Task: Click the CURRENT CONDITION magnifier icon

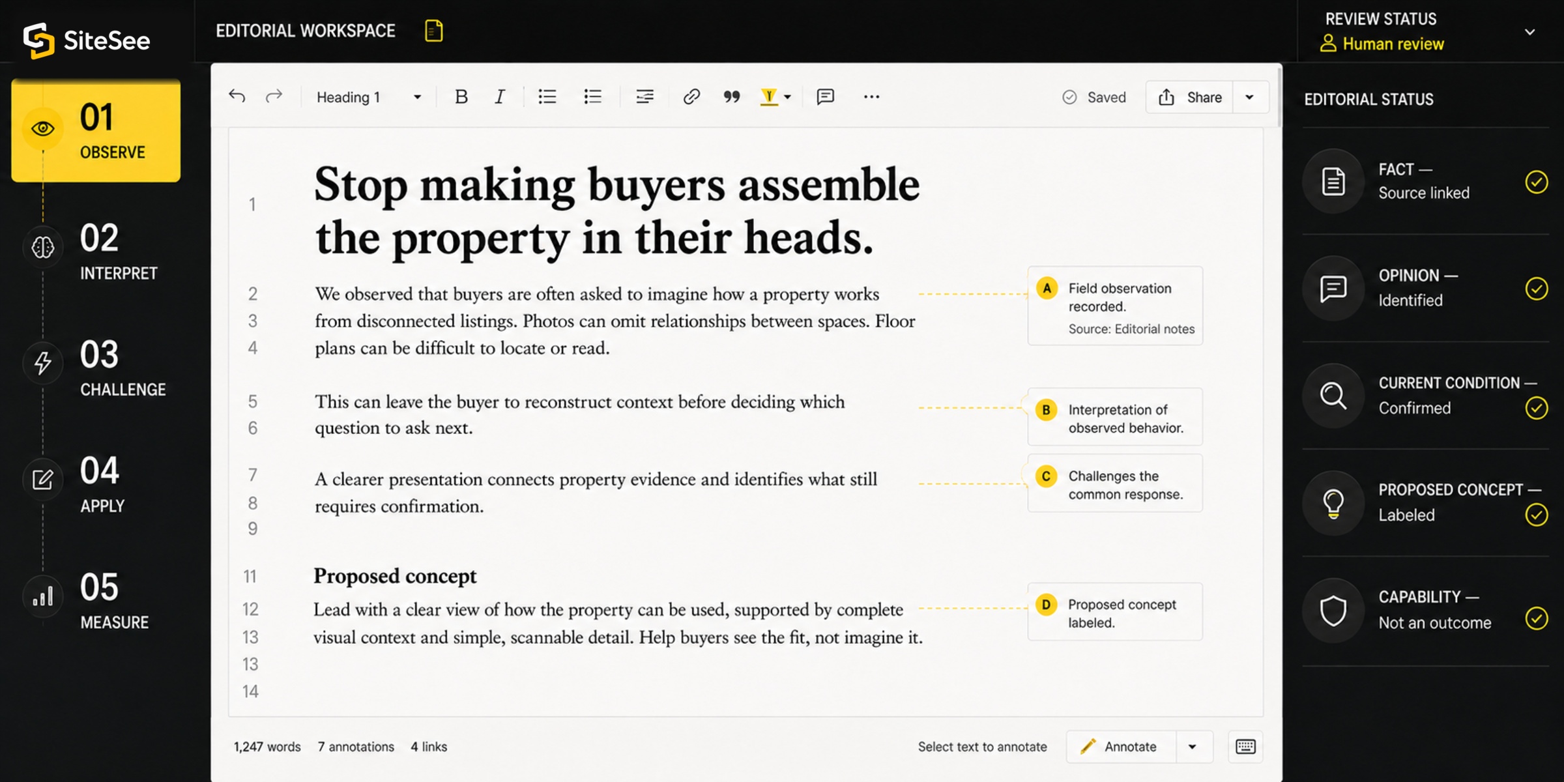Action: click(1333, 396)
